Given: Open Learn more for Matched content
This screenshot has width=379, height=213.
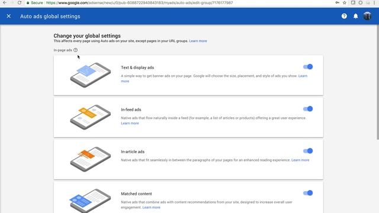Looking at the screenshot, I should click(152, 207).
